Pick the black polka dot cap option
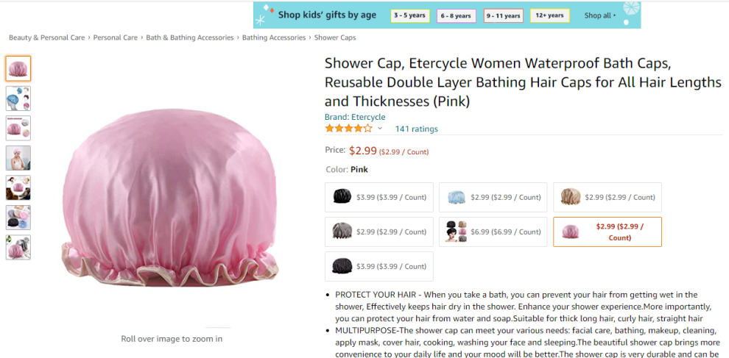The width and height of the screenshot is (729, 358). point(379,266)
